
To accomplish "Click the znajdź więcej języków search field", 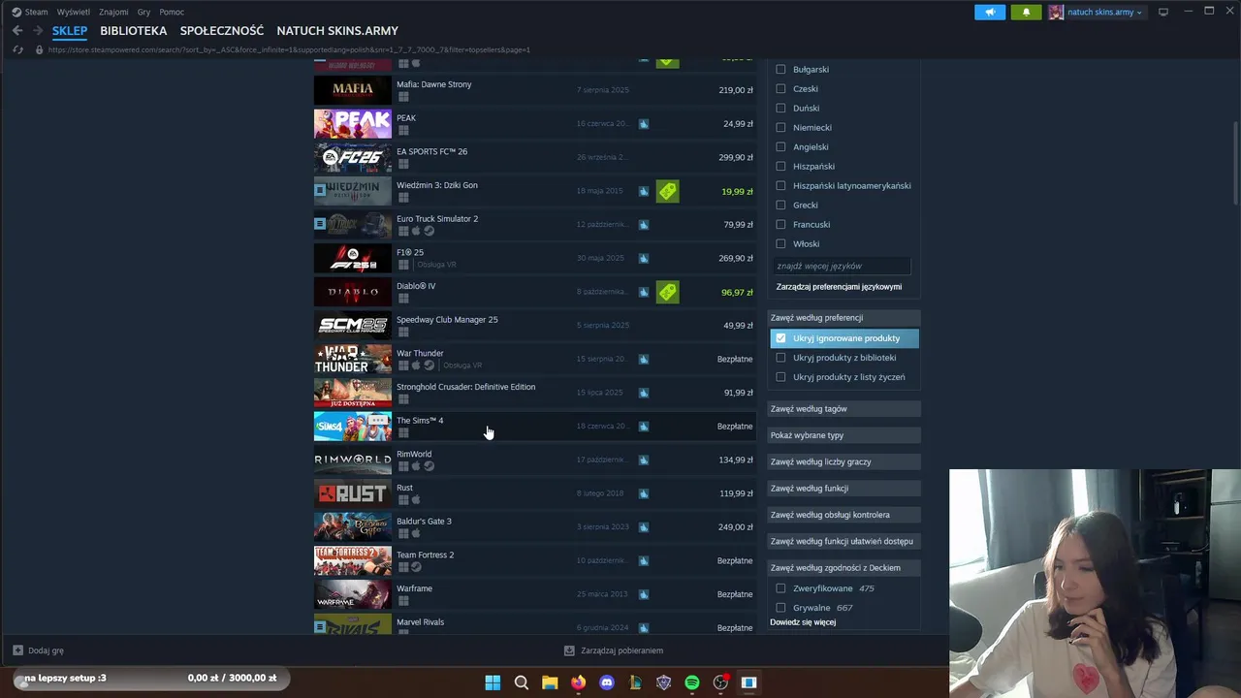I will coord(842,266).
